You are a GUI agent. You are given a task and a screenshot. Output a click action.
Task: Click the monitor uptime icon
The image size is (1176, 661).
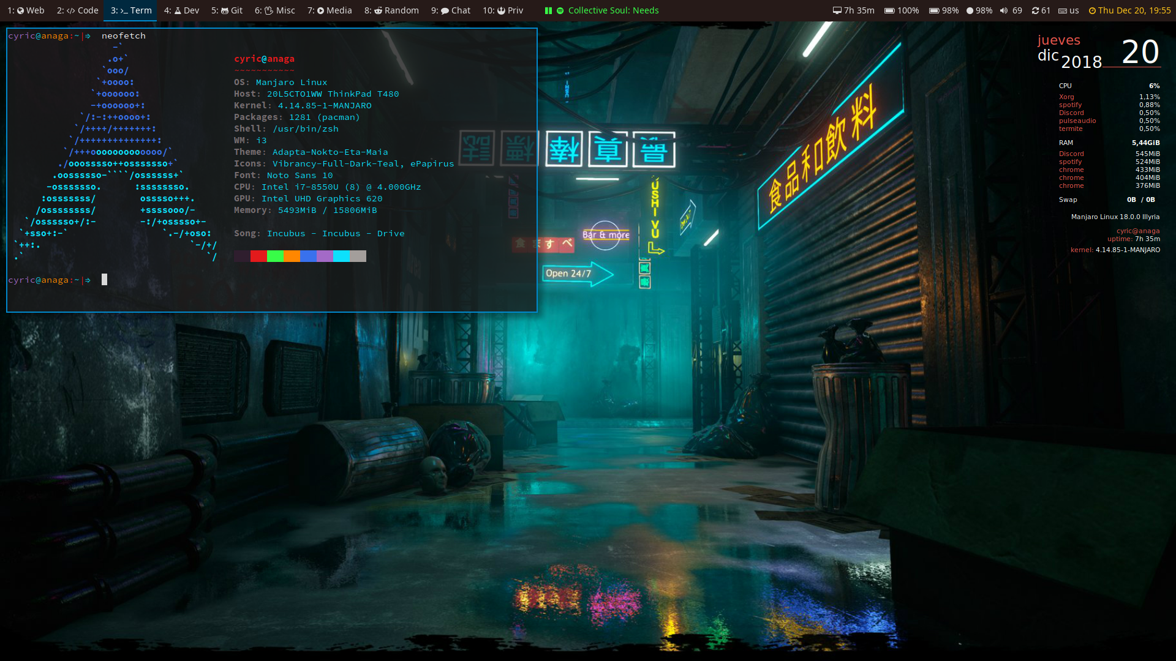(x=837, y=10)
